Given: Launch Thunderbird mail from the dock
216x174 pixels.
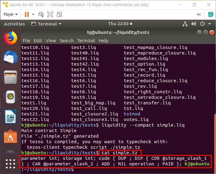Looking at the screenshot, I should click(10, 58).
